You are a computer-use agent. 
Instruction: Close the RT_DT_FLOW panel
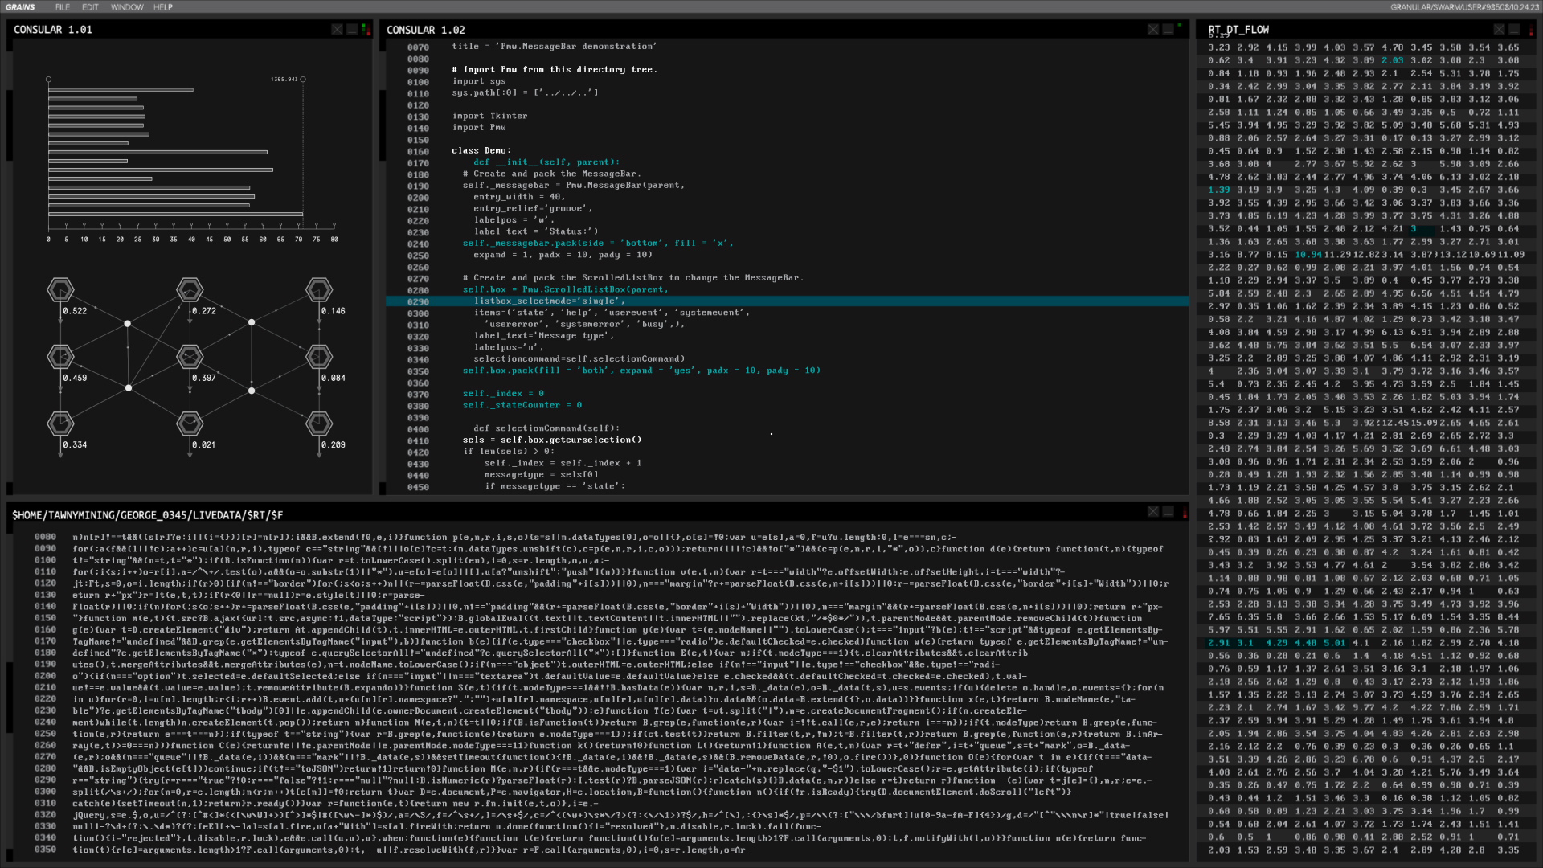(x=1500, y=30)
